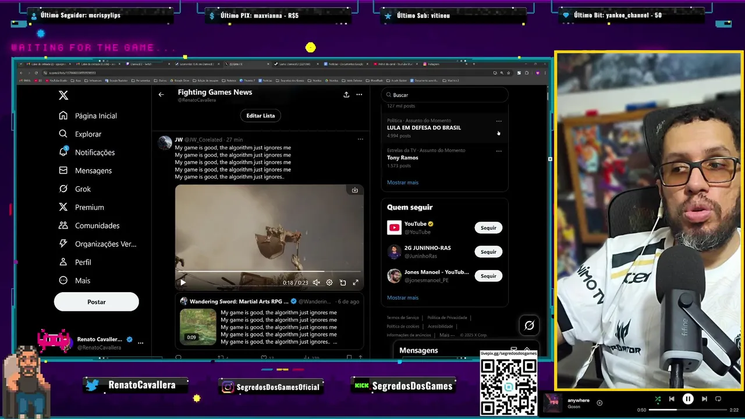Open Notificações in the sidebar
Image resolution: width=745 pixels, height=419 pixels.
pyautogui.click(x=87, y=152)
